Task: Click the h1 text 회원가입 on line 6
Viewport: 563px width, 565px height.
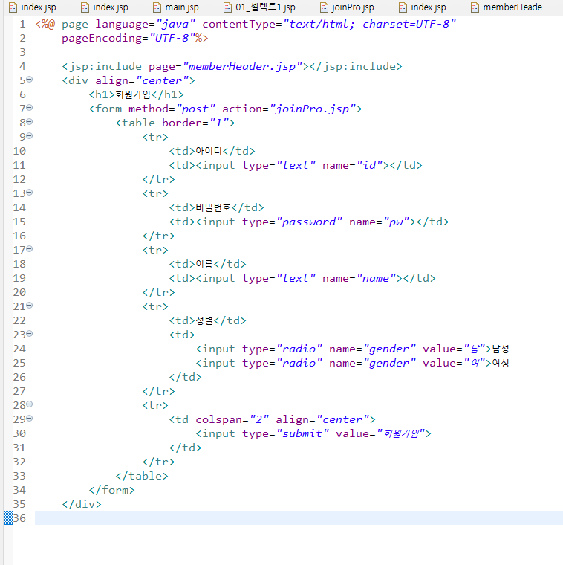Action: click(132, 94)
